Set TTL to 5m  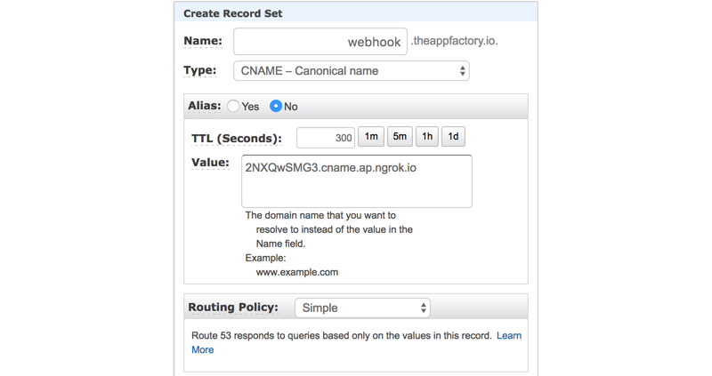coord(400,137)
